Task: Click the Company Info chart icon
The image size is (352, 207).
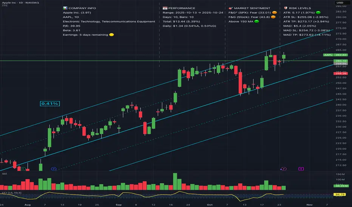Action: point(65,8)
